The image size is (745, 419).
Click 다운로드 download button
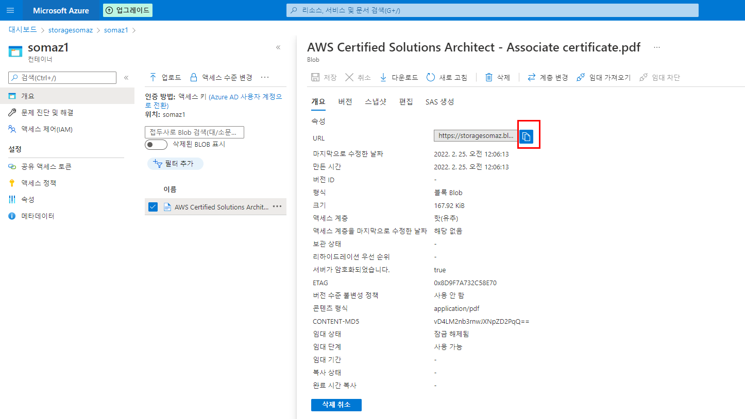tap(399, 78)
